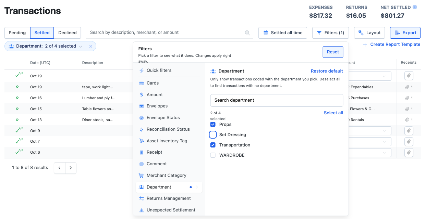Click the Reset filters button
The width and height of the screenshot is (425, 219).
coord(333,52)
